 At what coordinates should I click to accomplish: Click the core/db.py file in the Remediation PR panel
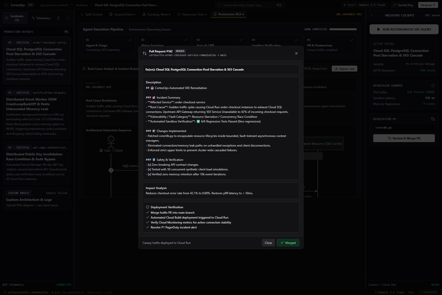(x=404, y=127)
